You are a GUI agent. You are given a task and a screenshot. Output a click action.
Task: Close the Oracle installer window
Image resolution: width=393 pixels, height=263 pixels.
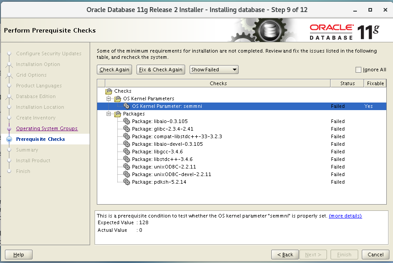[x=385, y=10]
